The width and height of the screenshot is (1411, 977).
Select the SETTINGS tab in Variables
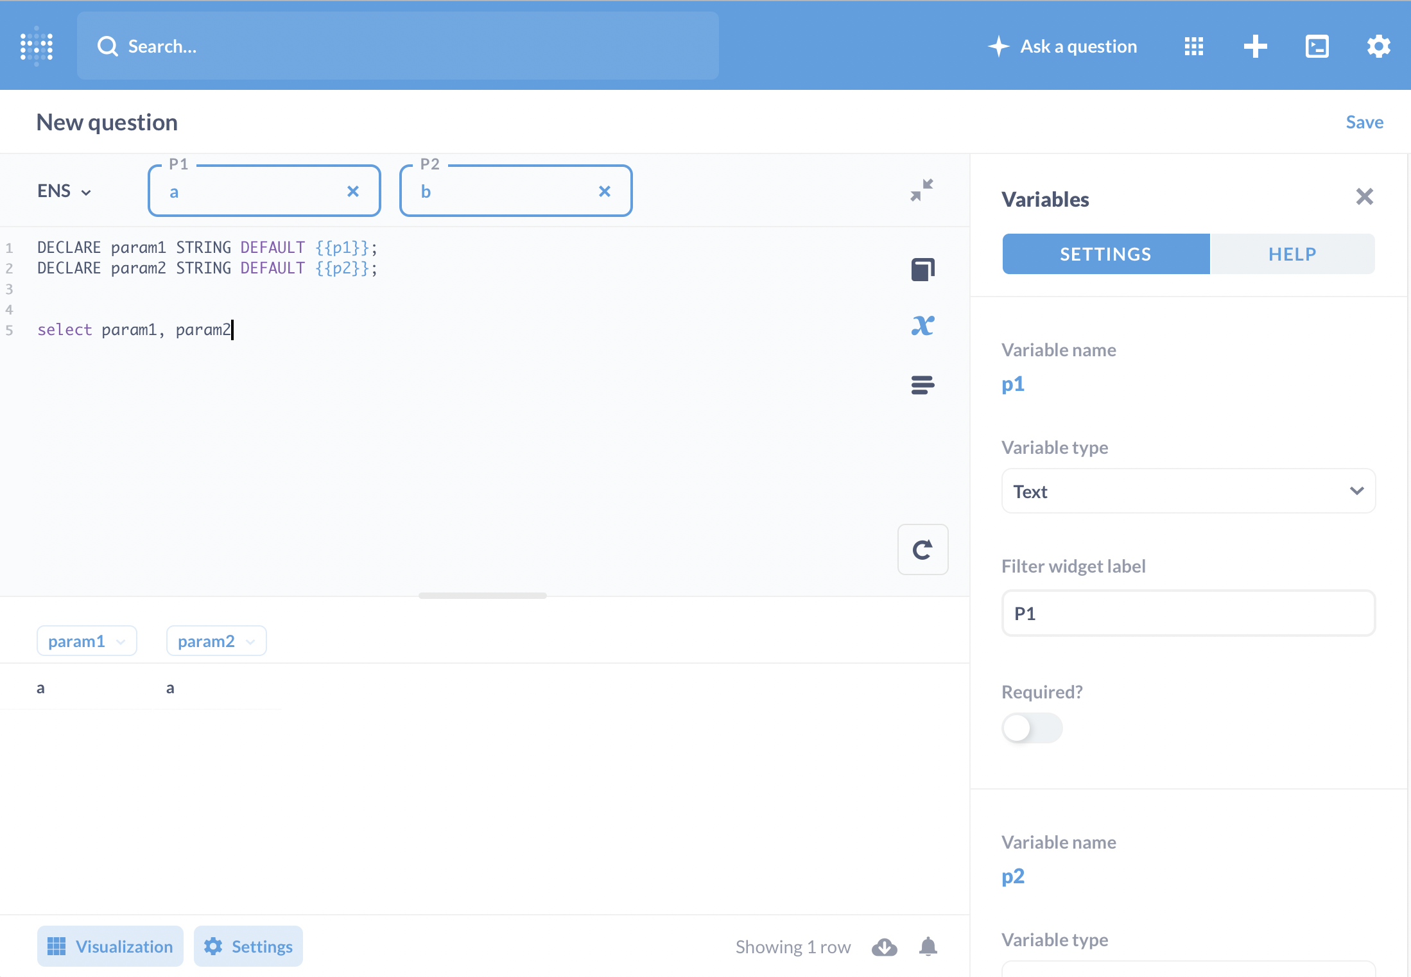pyautogui.click(x=1105, y=254)
